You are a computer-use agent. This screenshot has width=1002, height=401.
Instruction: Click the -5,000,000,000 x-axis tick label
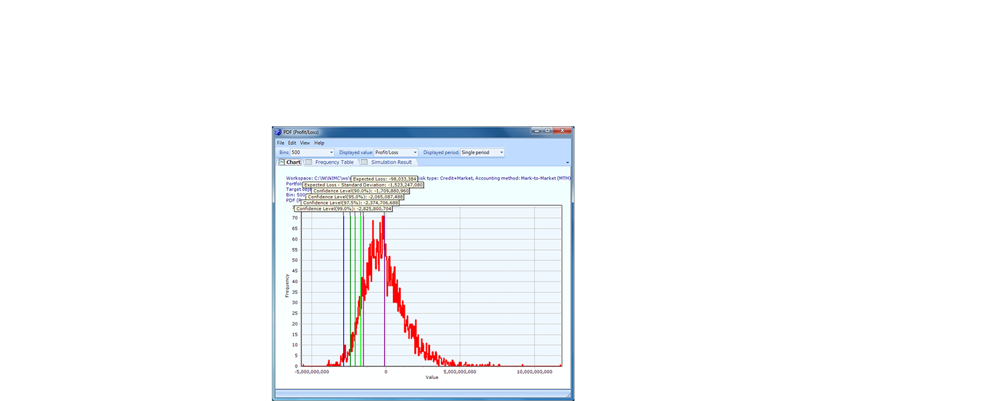tap(312, 372)
